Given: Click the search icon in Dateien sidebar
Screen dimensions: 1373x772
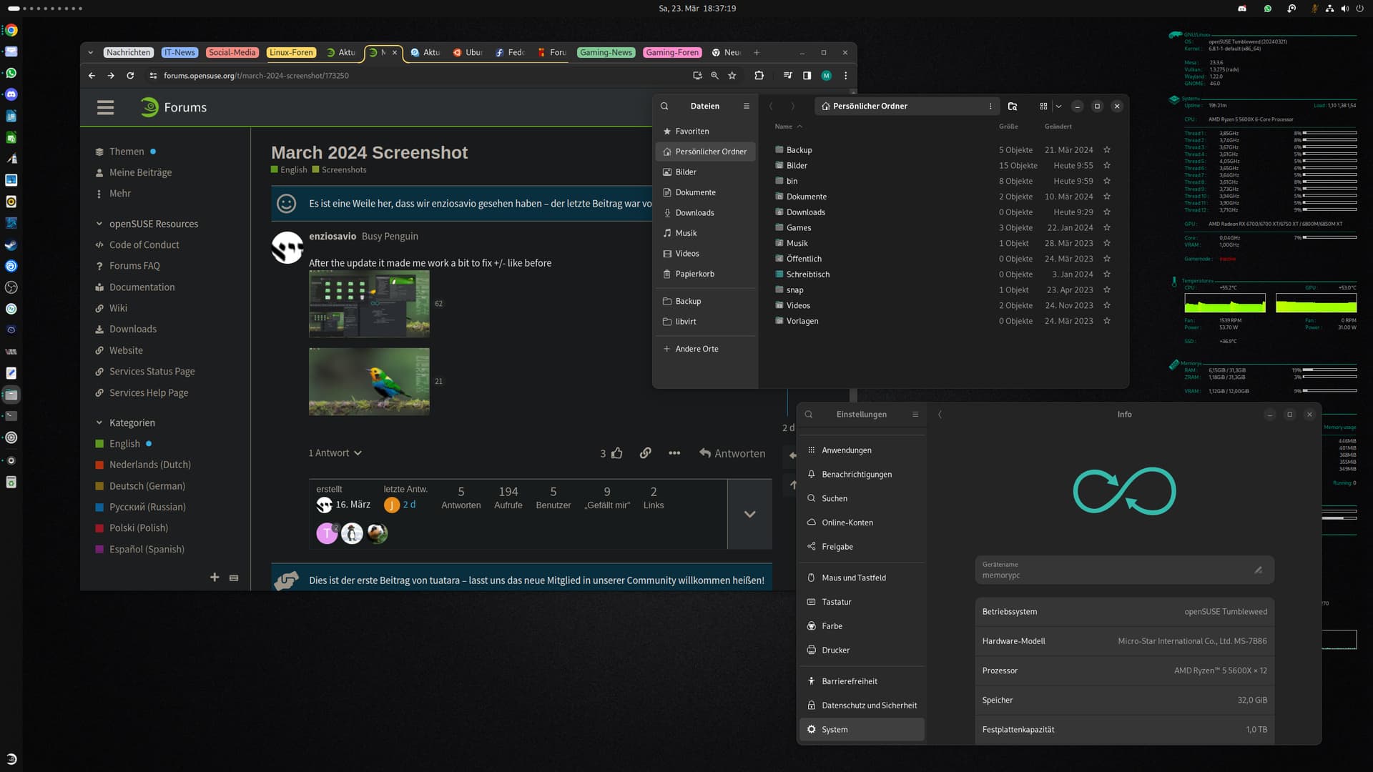Looking at the screenshot, I should 664,106.
